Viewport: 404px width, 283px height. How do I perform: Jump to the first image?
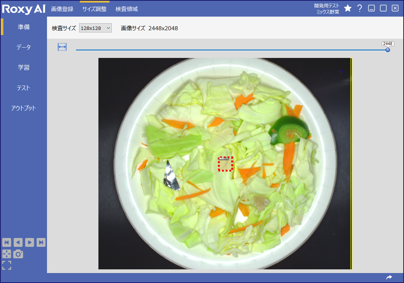pyautogui.click(x=6, y=242)
